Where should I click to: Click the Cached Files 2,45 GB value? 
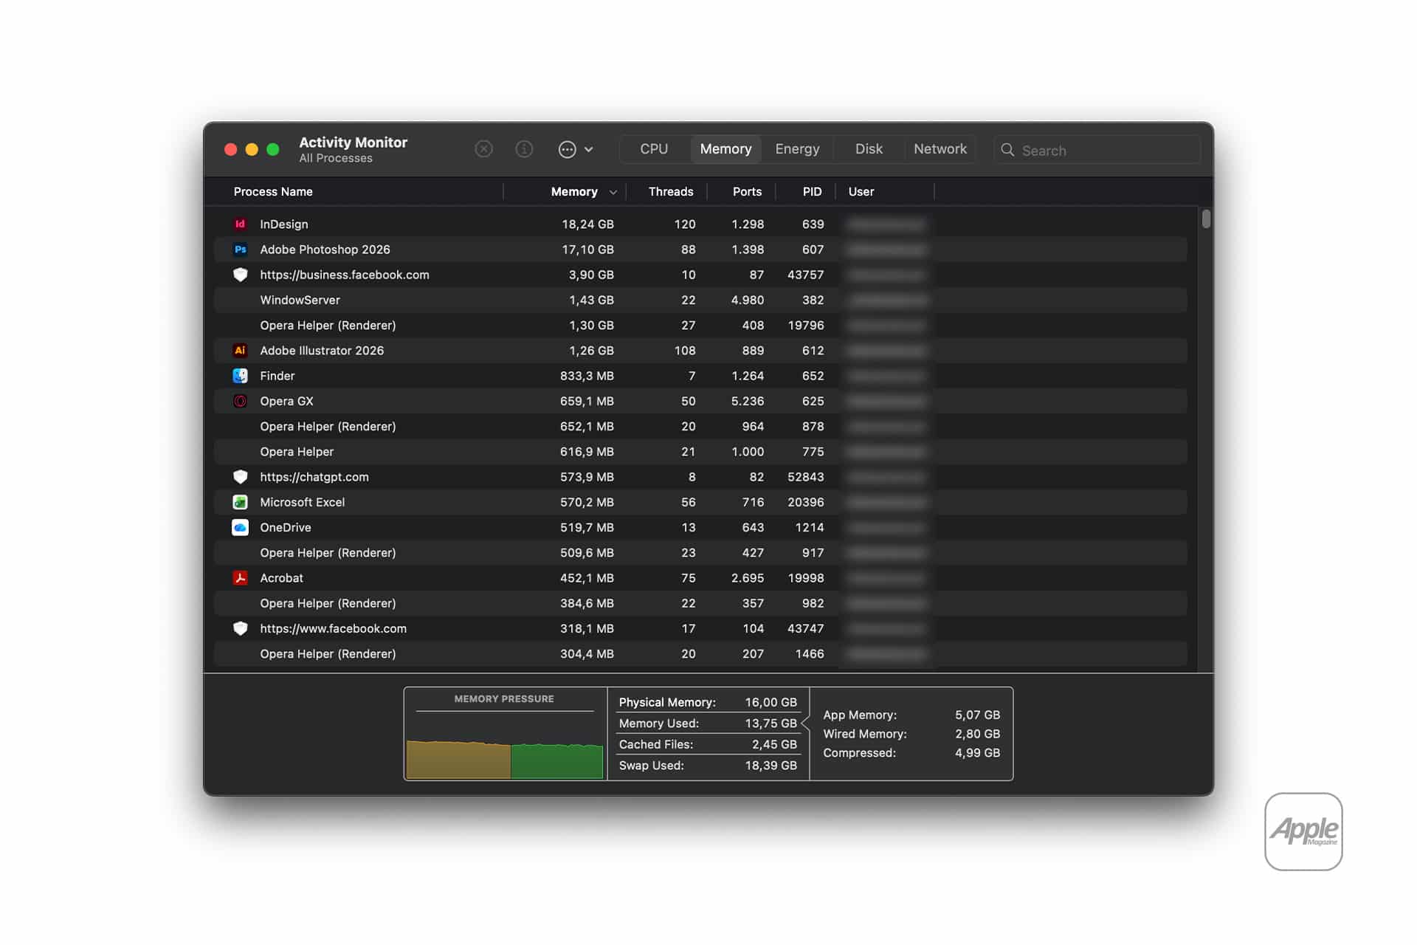[774, 744]
